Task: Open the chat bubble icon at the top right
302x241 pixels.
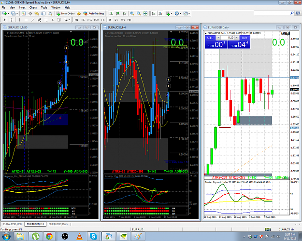Action: click(x=298, y=13)
